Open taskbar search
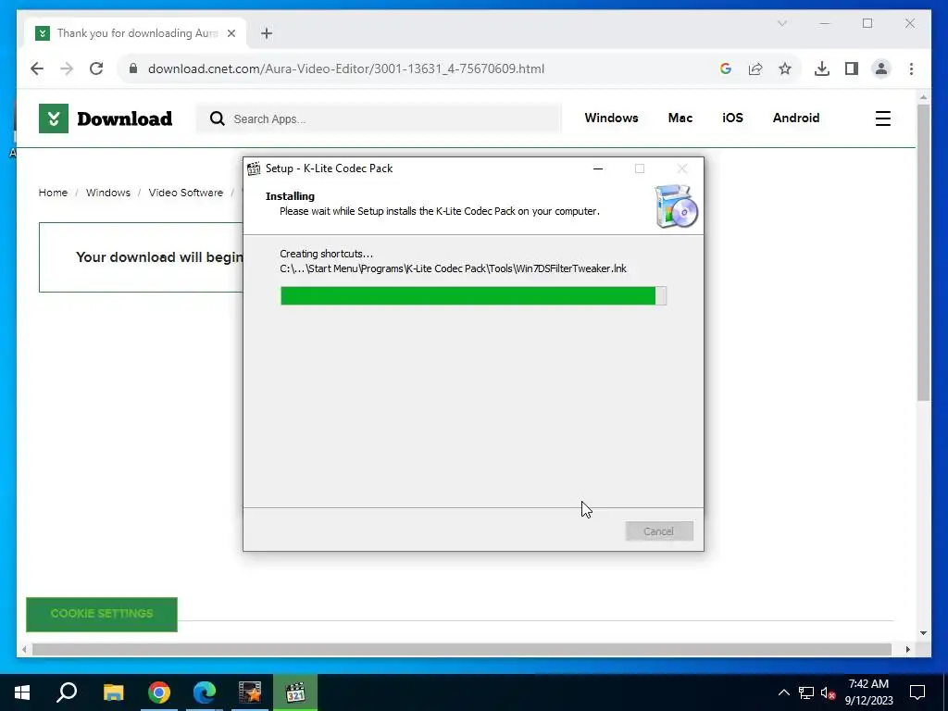 pos(67,692)
